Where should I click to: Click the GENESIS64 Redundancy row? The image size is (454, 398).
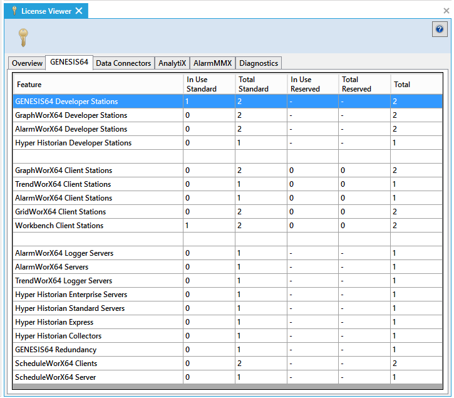coord(56,350)
